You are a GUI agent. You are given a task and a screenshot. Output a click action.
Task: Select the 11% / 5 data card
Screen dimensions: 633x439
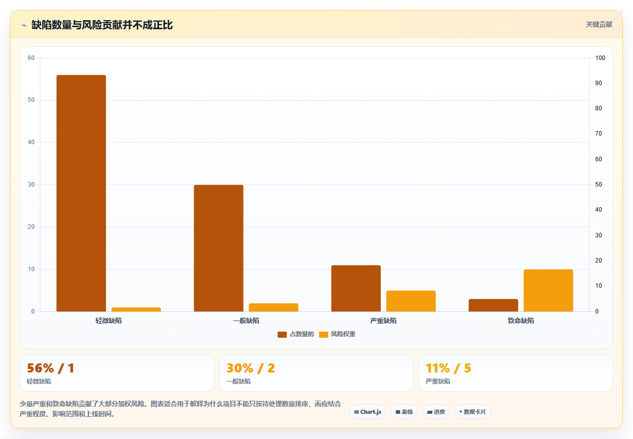pyautogui.click(x=516, y=373)
